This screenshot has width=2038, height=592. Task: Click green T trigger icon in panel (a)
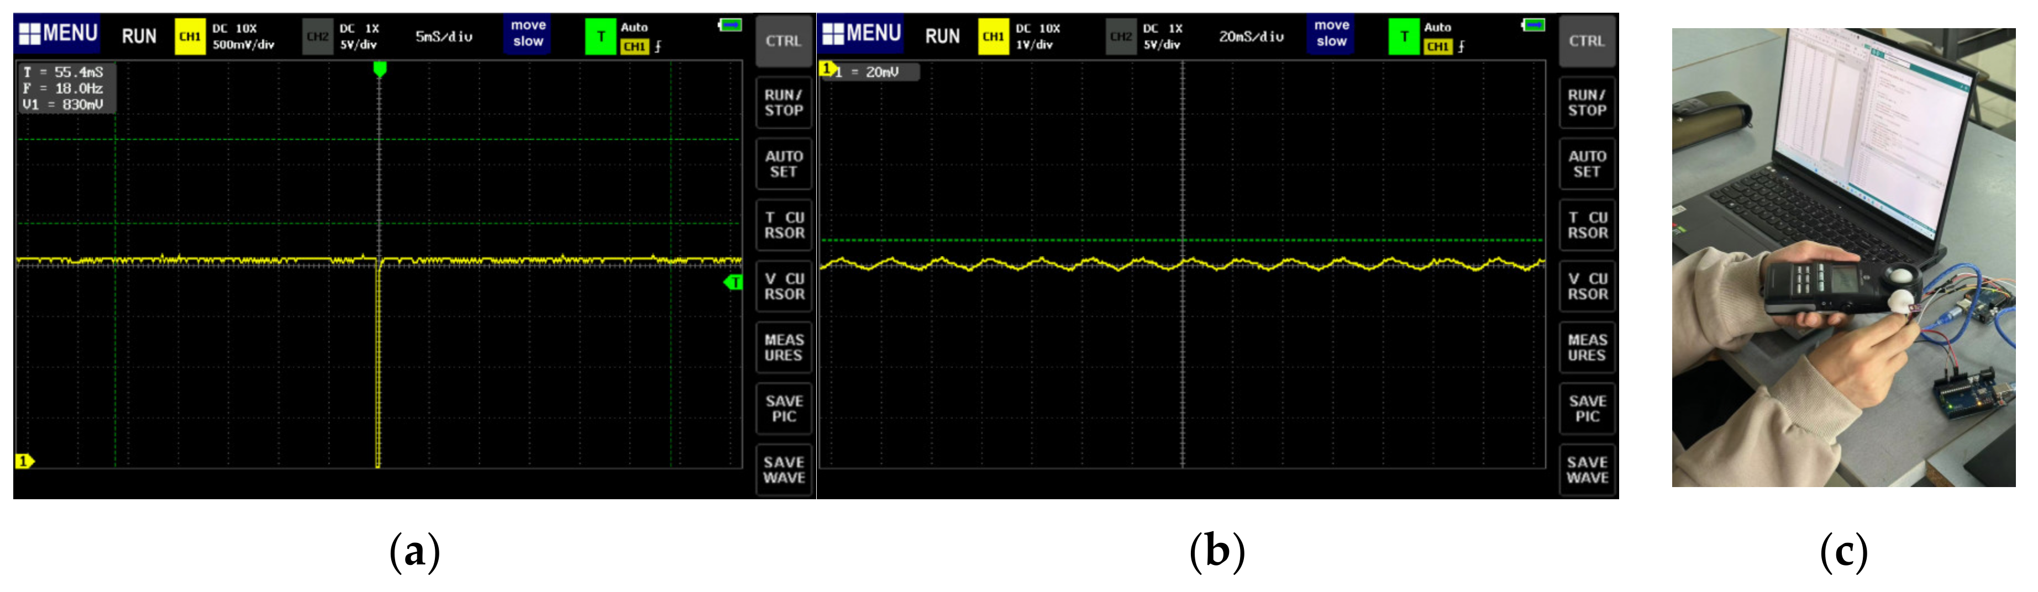(601, 37)
